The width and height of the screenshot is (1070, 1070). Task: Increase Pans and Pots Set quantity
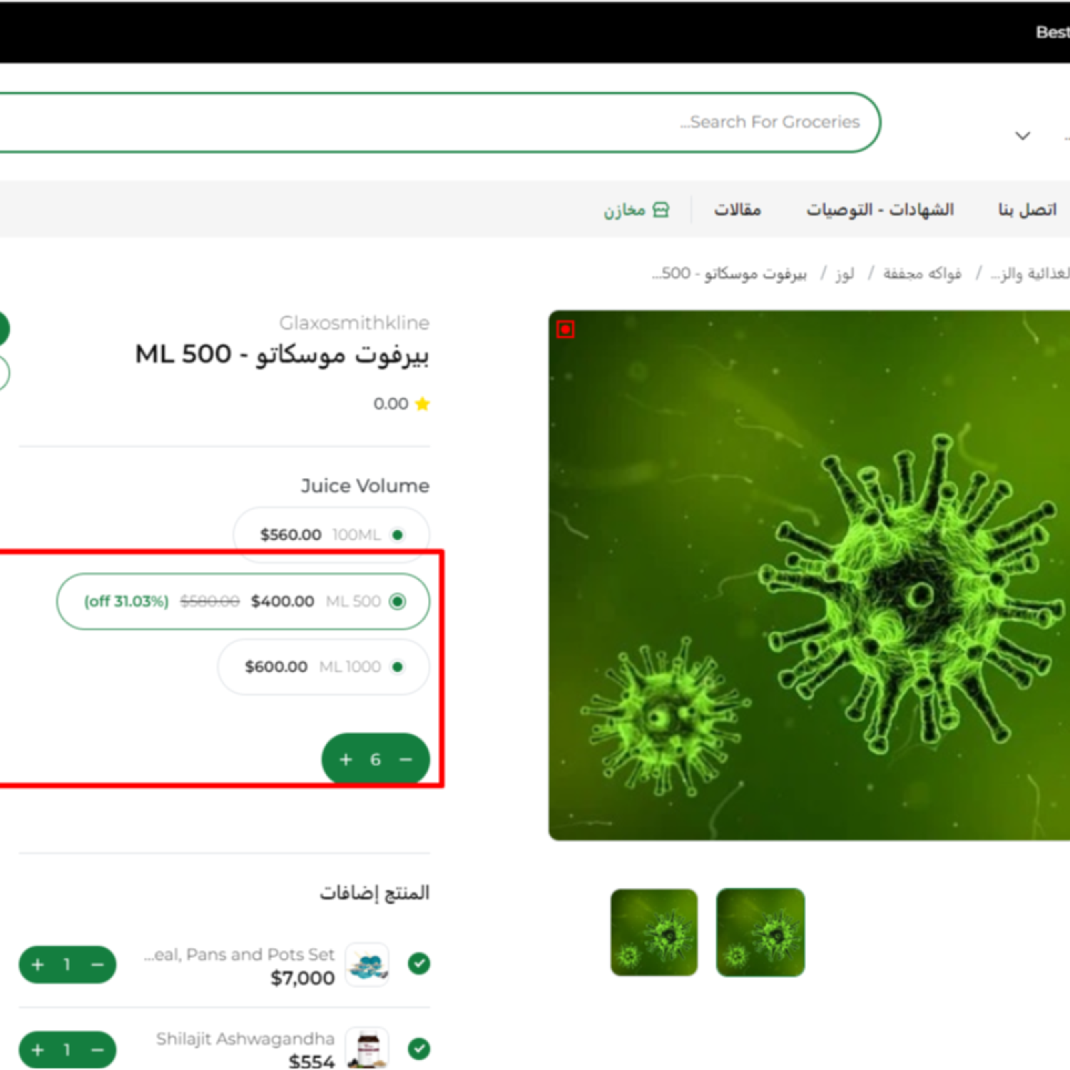pyautogui.click(x=38, y=964)
